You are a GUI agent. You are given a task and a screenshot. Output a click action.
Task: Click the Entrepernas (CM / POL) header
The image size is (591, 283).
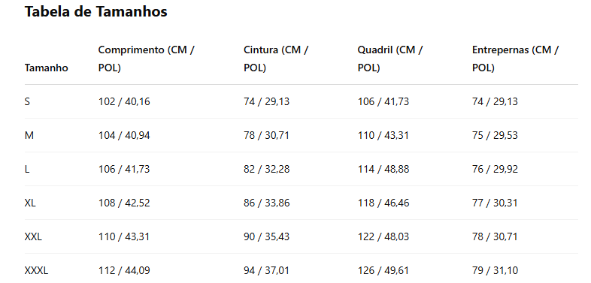515,59
